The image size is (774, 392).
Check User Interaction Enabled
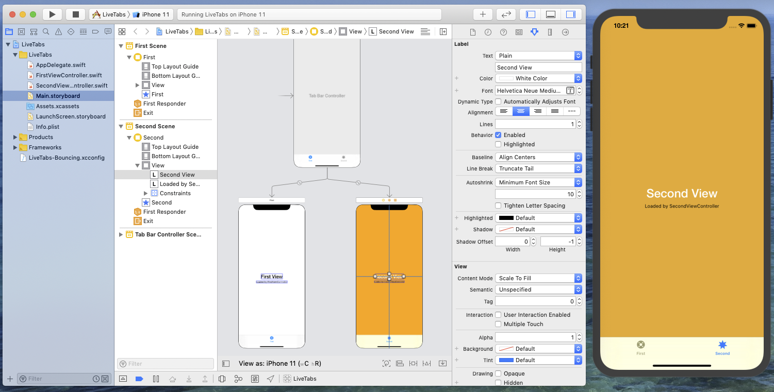pos(498,315)
